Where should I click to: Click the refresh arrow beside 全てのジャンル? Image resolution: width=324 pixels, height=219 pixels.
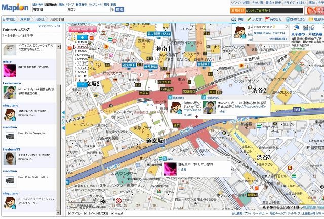click(58, 26)
